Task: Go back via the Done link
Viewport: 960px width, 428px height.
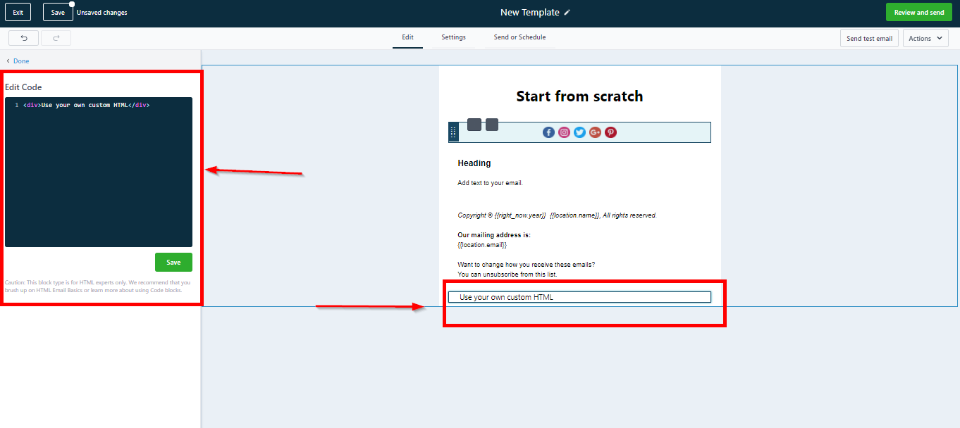Action: coord(20,61)
